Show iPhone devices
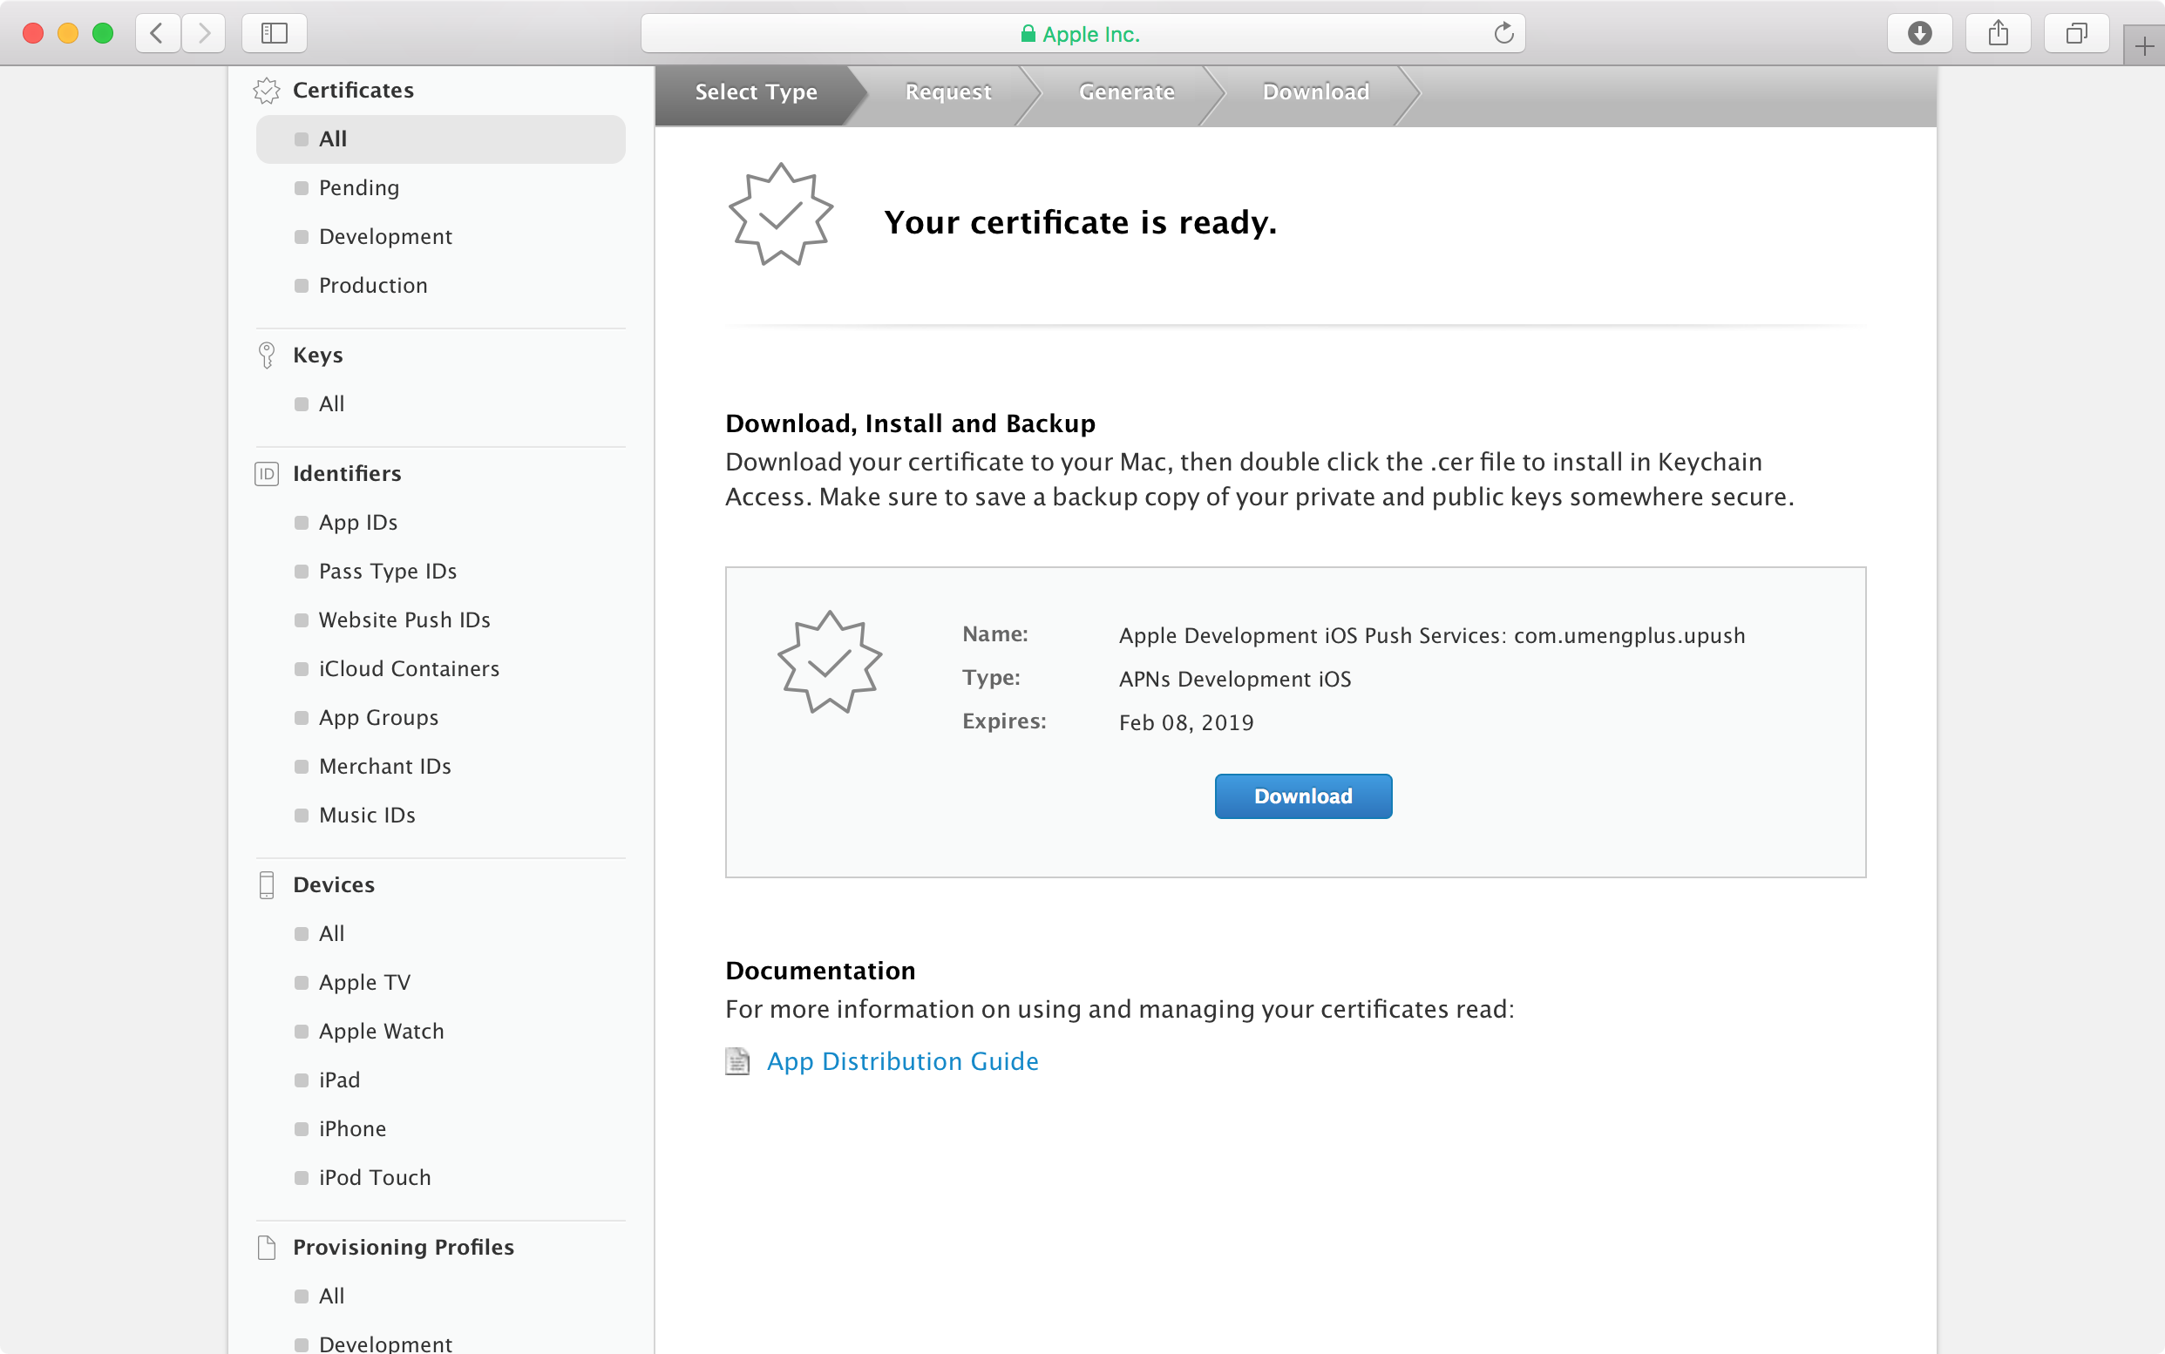Screen dimensions: 2165x1354 pos(353,1129)
